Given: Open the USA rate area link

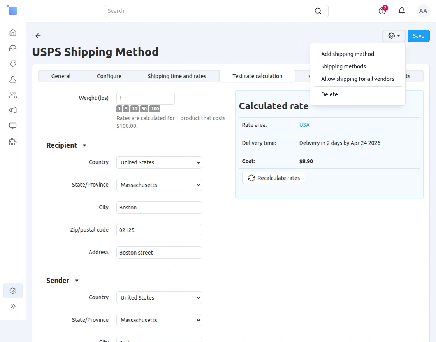Looking at the screenshot, I should tap(304, 125).
